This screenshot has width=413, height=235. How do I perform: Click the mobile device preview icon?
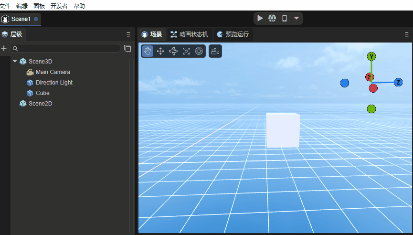(x=285, y=18)
